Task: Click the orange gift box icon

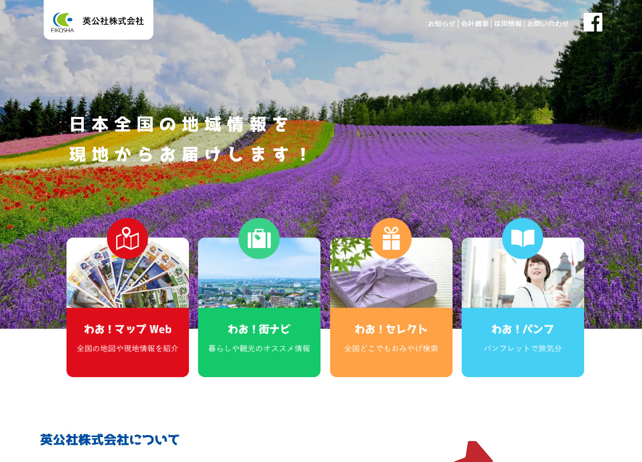Action: coord(391,238)
